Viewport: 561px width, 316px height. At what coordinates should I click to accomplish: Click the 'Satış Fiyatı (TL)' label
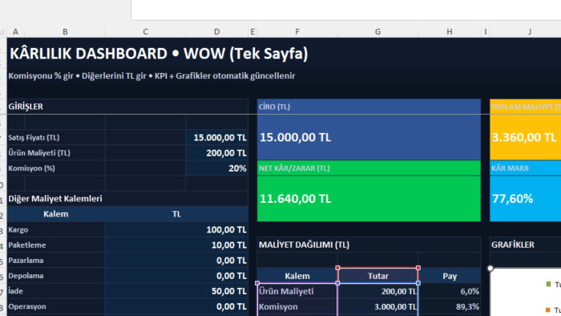[34, 137]
